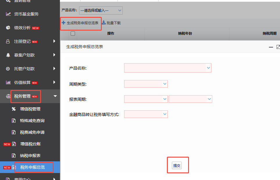Open the 增值税台账 submenu item
280x180 pixels.
tap(30, 144)
